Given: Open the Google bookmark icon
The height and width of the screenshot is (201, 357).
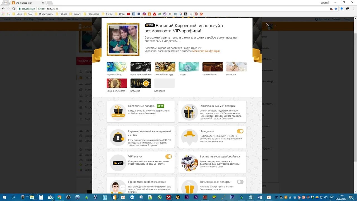Looking at the screenshot, I should pyautogui.click(x=9, y=14).
